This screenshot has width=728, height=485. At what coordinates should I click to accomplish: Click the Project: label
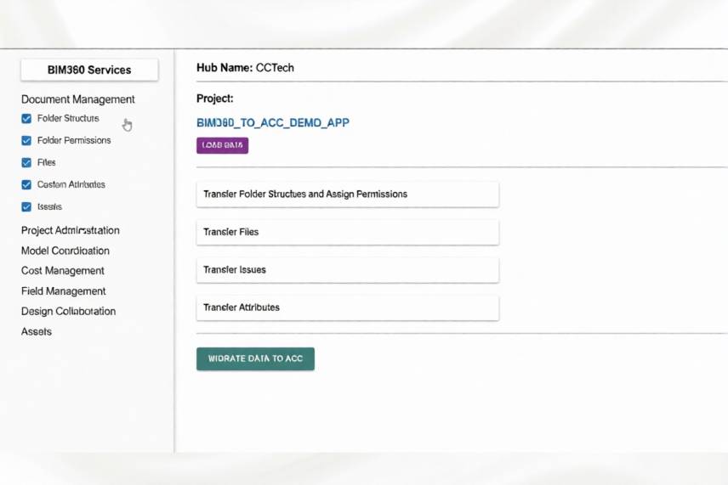click(x=215, y=99)
